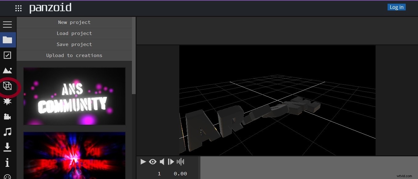Open the apps grid icon beside panzoid logo
This screenshot has width=418, height=179.
coord(18,8)
